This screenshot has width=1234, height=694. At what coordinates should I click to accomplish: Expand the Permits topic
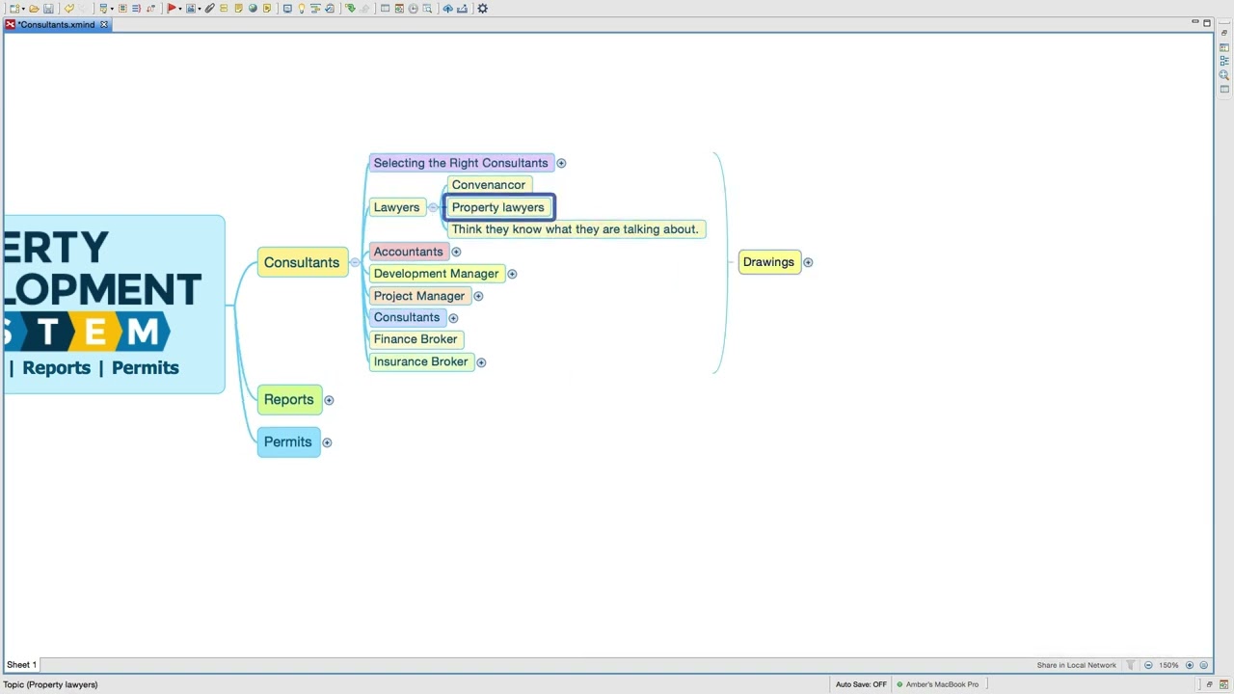(x=327, y=442)
